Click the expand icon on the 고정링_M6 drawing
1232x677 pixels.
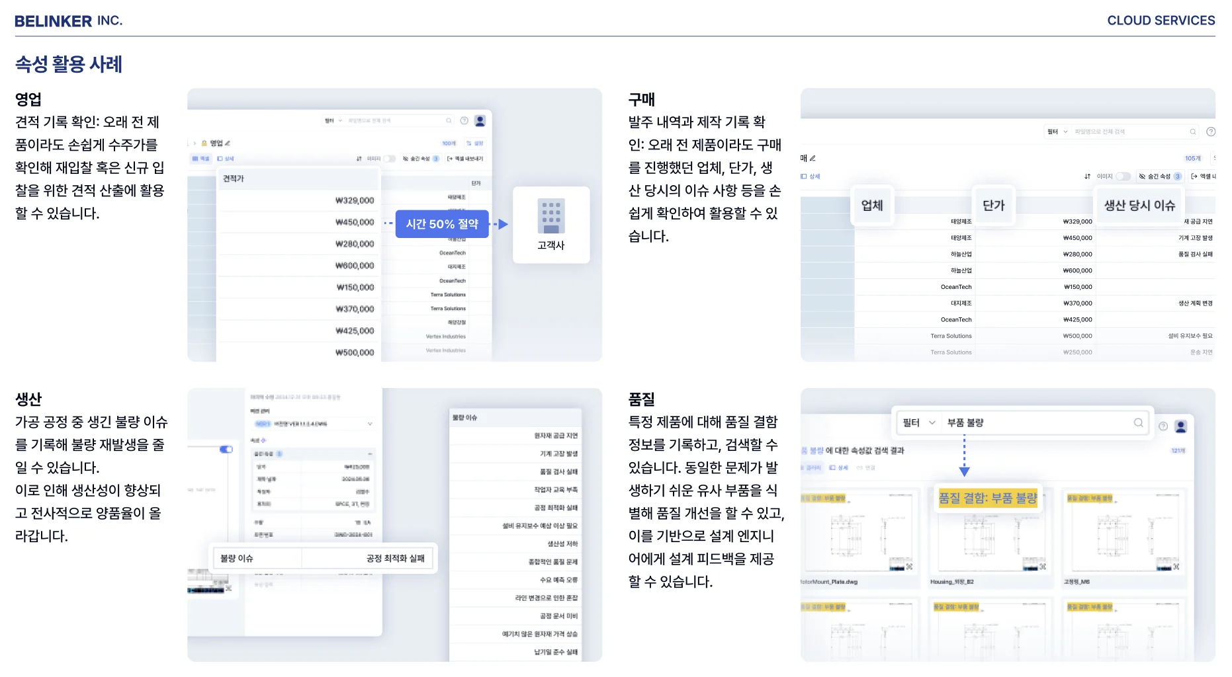1176,567
